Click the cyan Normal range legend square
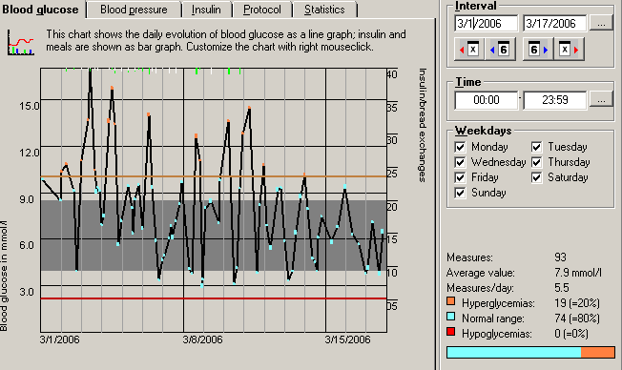The height and width of the screenshot is (370, 622). [450, 317]
